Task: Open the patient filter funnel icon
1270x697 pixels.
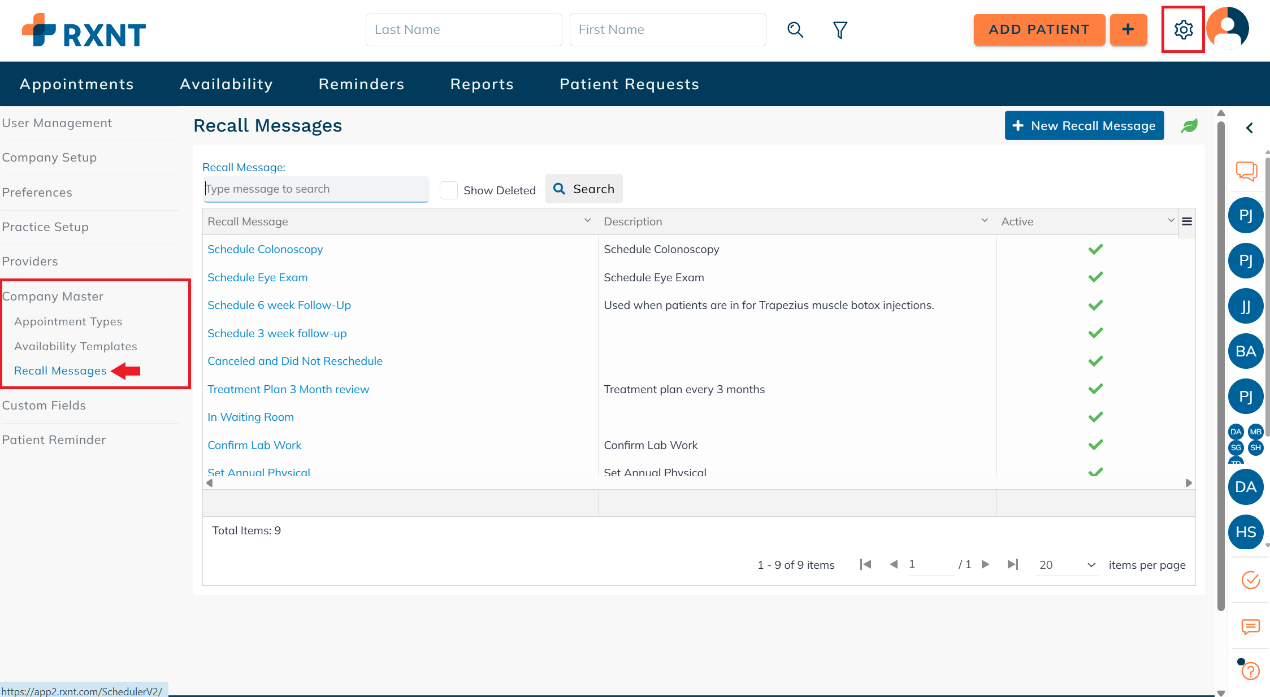Action: coord(840,30)
